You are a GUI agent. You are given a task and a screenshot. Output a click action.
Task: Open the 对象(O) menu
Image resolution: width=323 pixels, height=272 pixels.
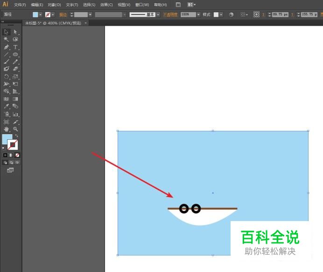[x=55, y=5]
